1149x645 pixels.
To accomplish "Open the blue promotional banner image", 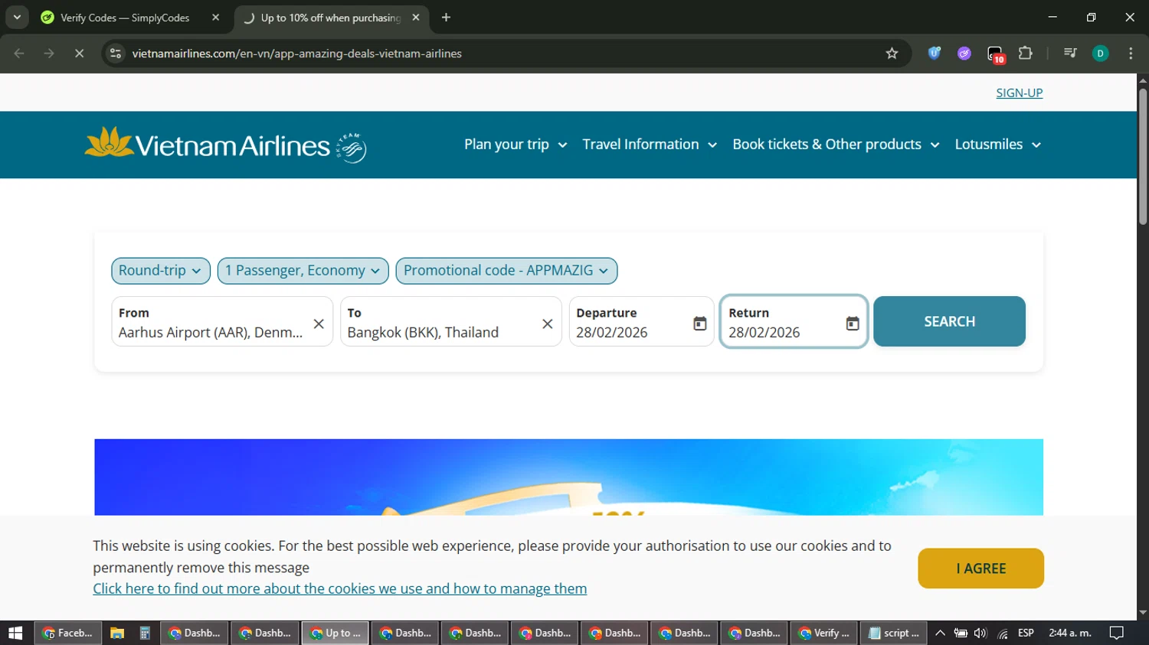I will coord(568,477).
